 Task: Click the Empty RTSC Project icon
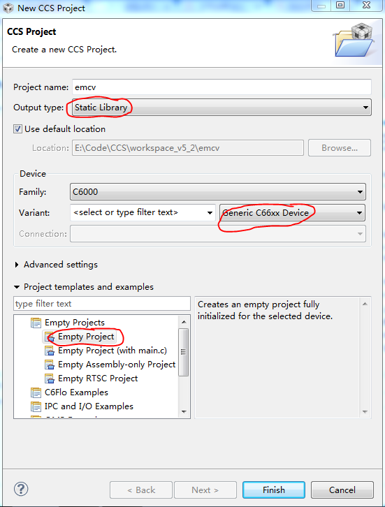pyautogui.click(x=50, y=379)
